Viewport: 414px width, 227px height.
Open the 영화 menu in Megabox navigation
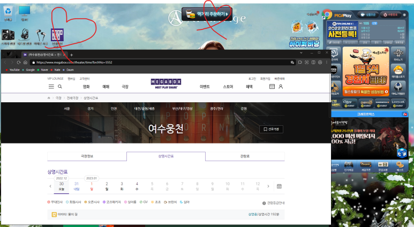pos(86,87)
